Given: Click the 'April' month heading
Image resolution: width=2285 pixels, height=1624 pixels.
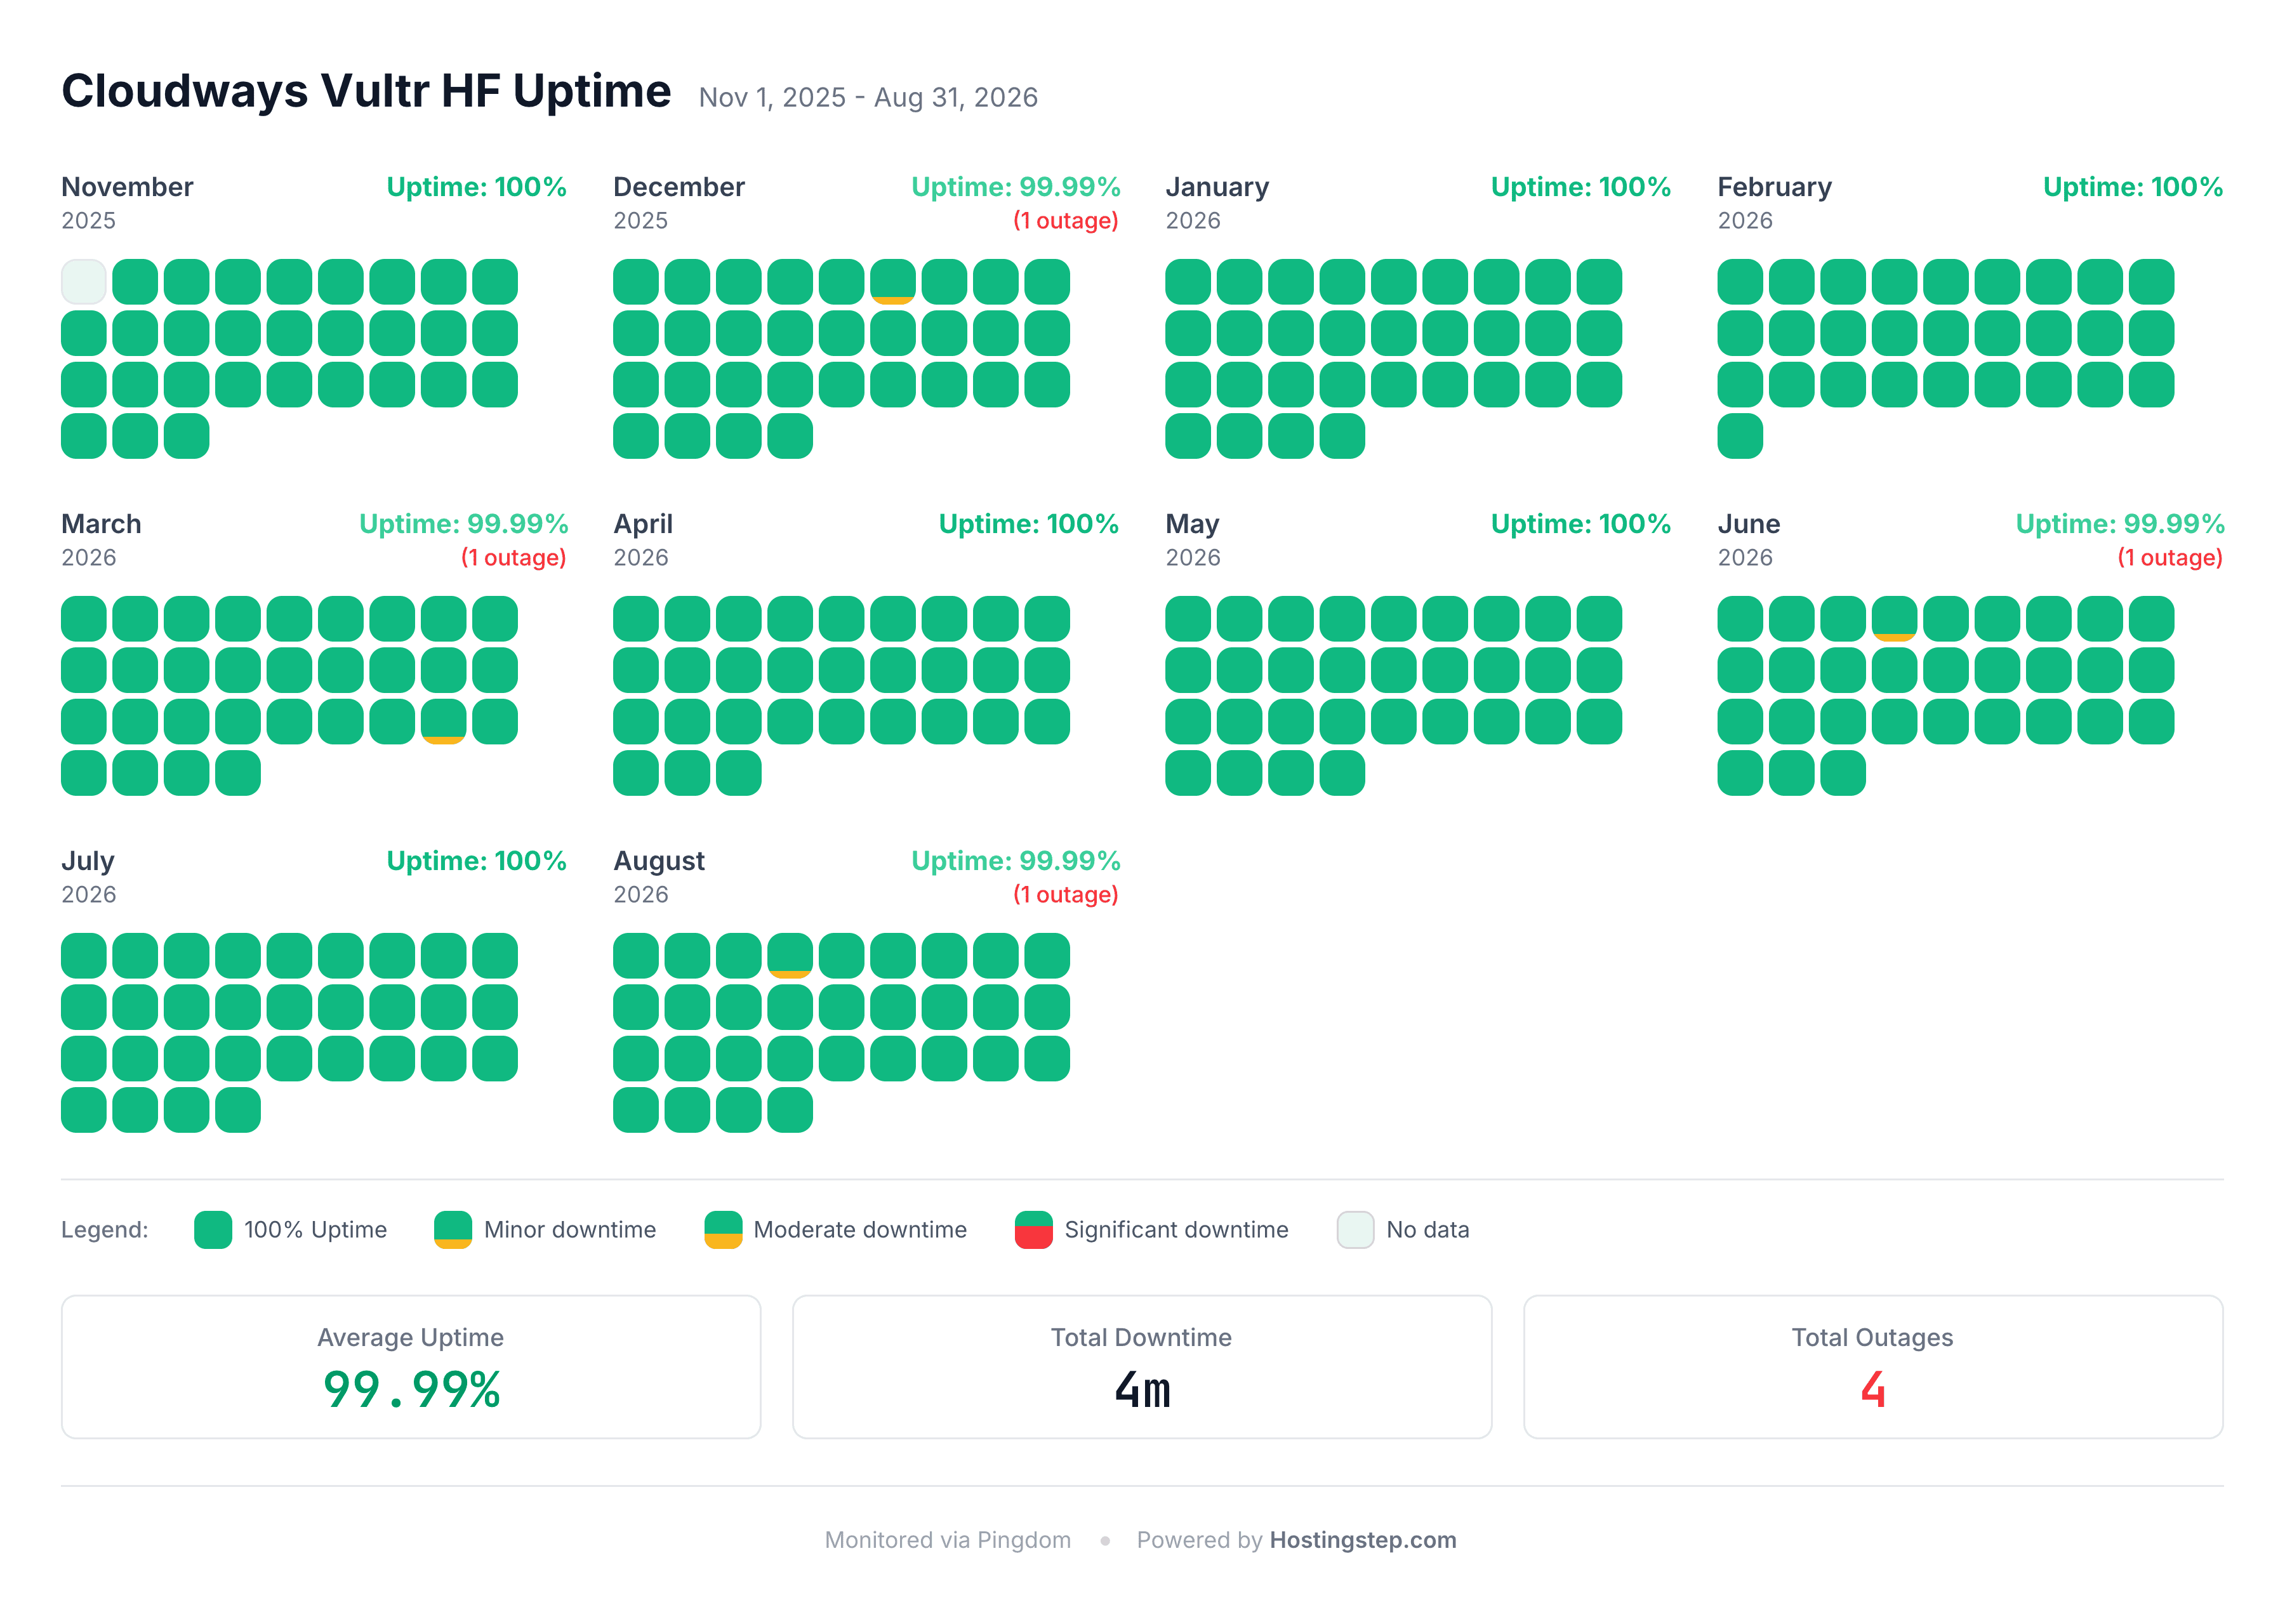Looking at the screenshot, I should (x=643, y=524).
